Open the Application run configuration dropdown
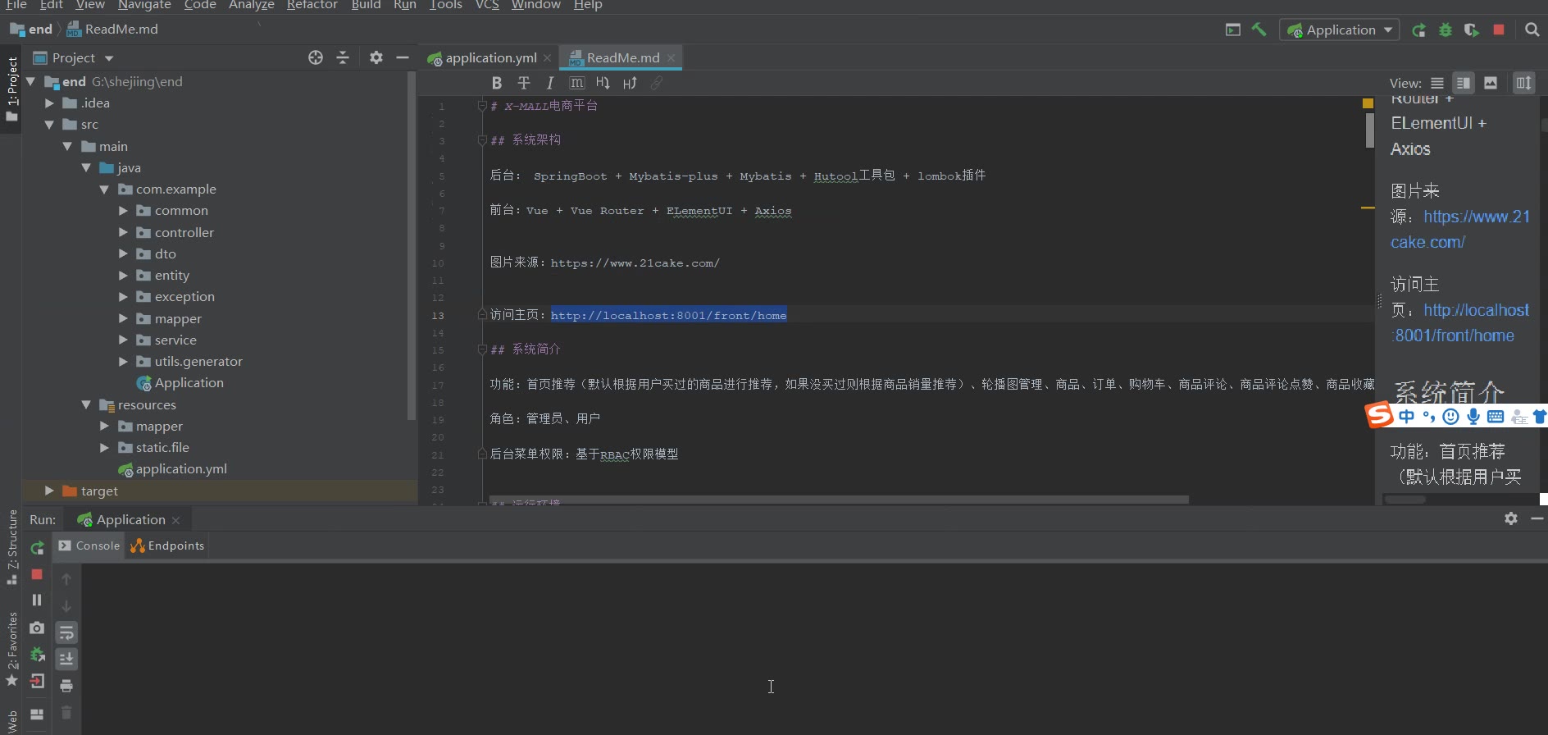 1340,30
